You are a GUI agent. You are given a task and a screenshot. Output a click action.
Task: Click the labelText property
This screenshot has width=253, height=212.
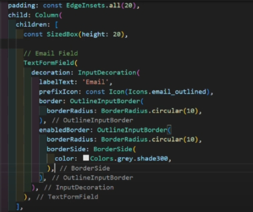(57, 82)
